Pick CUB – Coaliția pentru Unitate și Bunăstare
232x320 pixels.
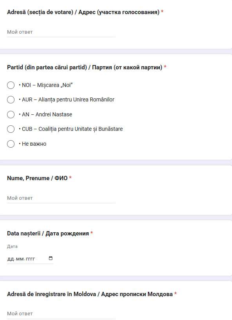click(11, 129)
